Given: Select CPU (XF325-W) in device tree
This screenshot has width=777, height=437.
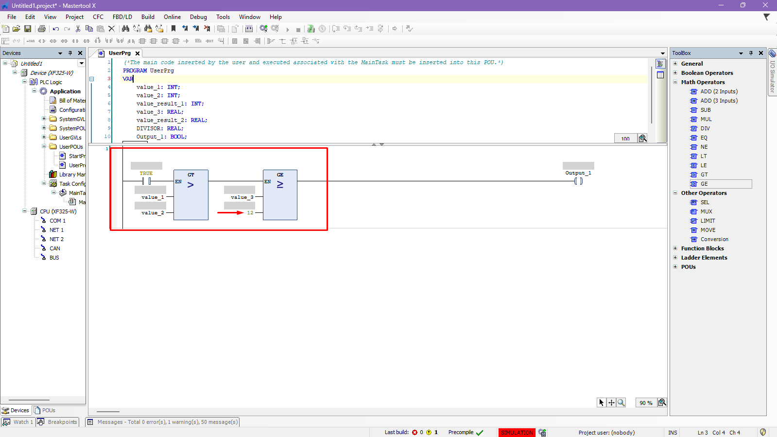Looking at the screenshot, I should [58, 211].
